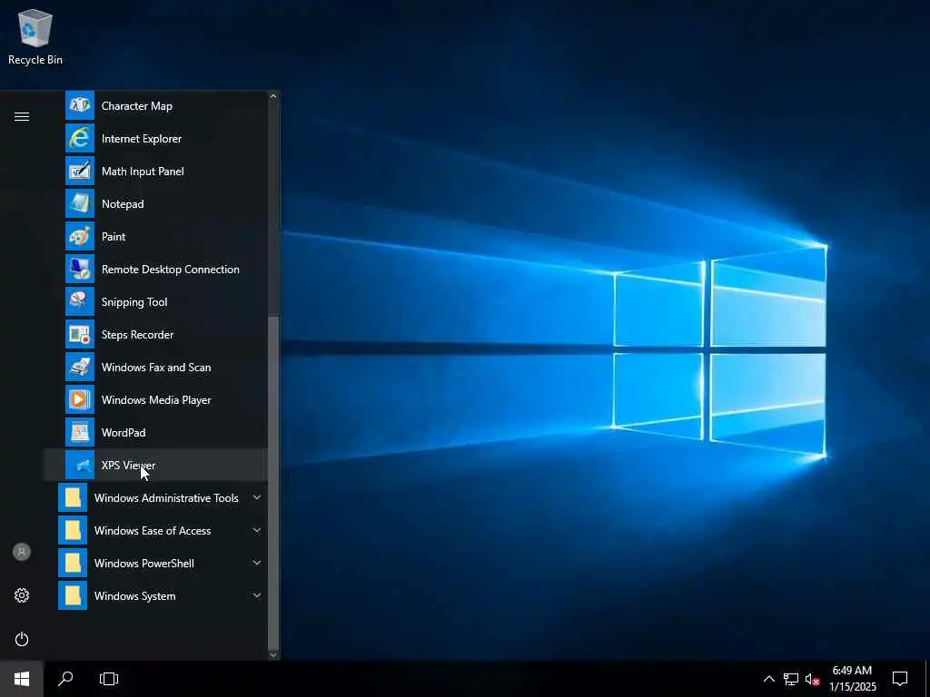This screenshot has height=697, width=930.
Task: Open the user account icon
Action: 22,552
